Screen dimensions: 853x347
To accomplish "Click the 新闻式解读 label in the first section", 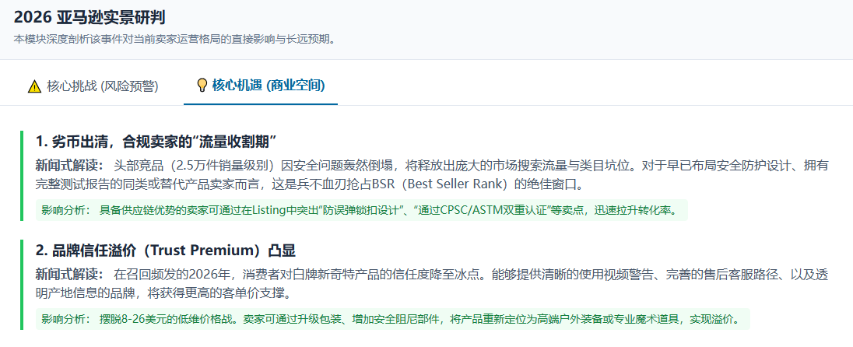I will pyautogui.click(x=69, y=165).
